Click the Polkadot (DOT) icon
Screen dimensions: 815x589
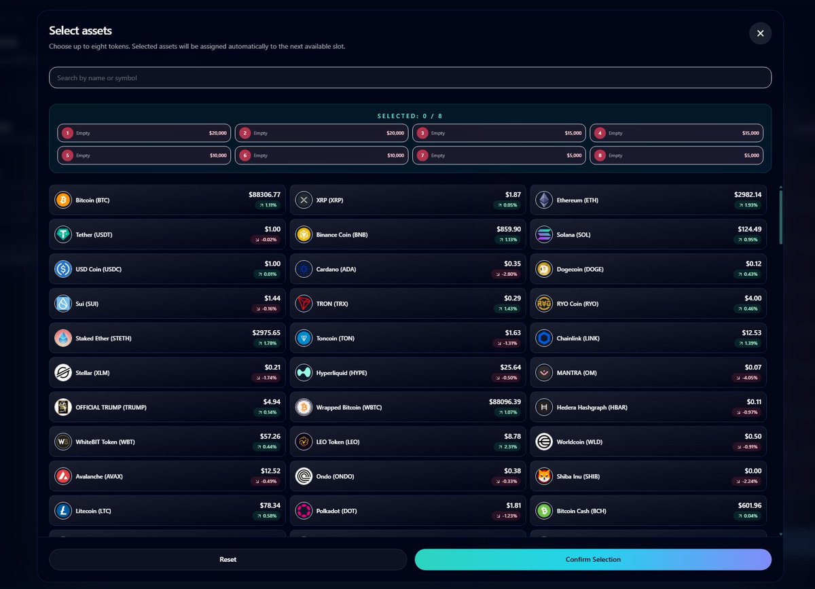[304, 511]
